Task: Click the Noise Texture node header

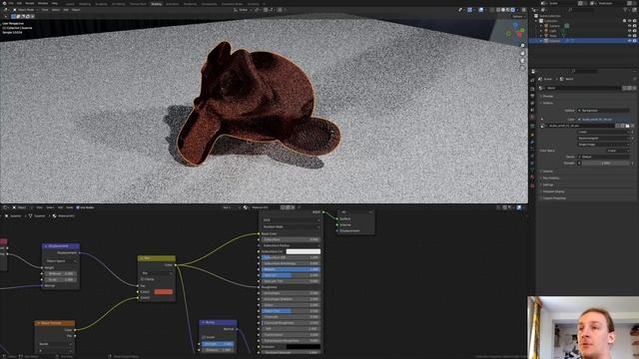Action: click(x=55, y=323)
